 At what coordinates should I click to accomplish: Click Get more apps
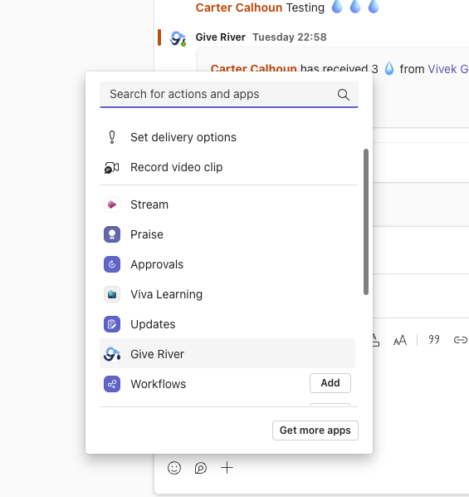click(315, 431)
